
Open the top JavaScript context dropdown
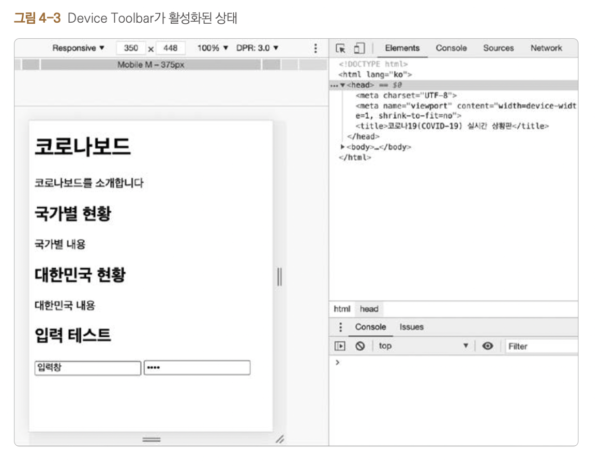click(424, 346)
